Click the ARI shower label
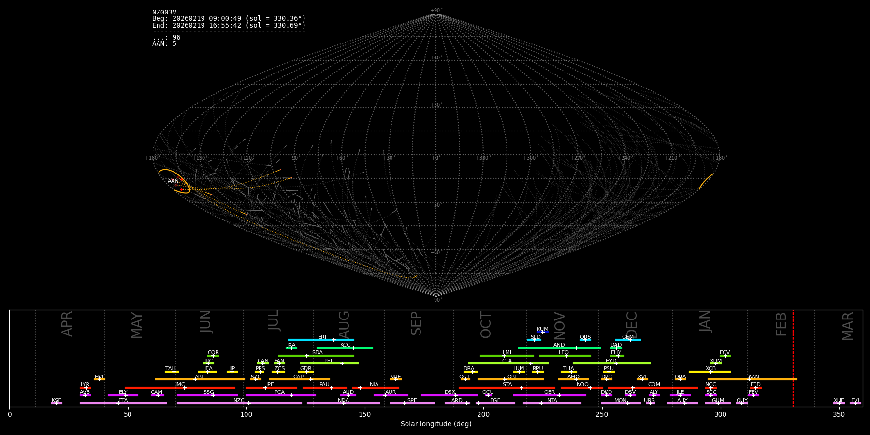870x435 pixels. point(199,377)
